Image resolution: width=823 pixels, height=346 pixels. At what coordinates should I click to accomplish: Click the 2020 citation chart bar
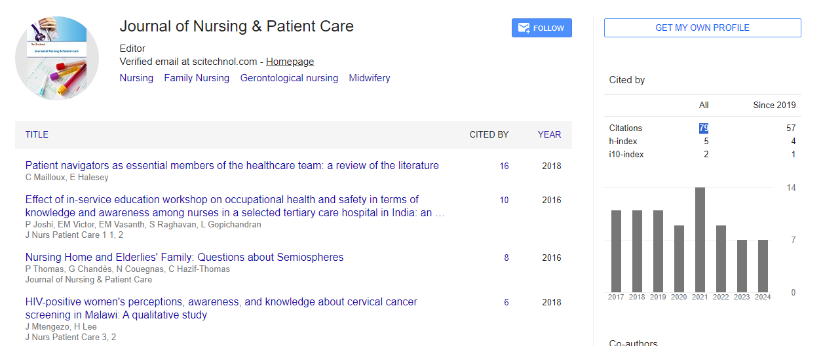pyautogui.click(x=679, y=259)
